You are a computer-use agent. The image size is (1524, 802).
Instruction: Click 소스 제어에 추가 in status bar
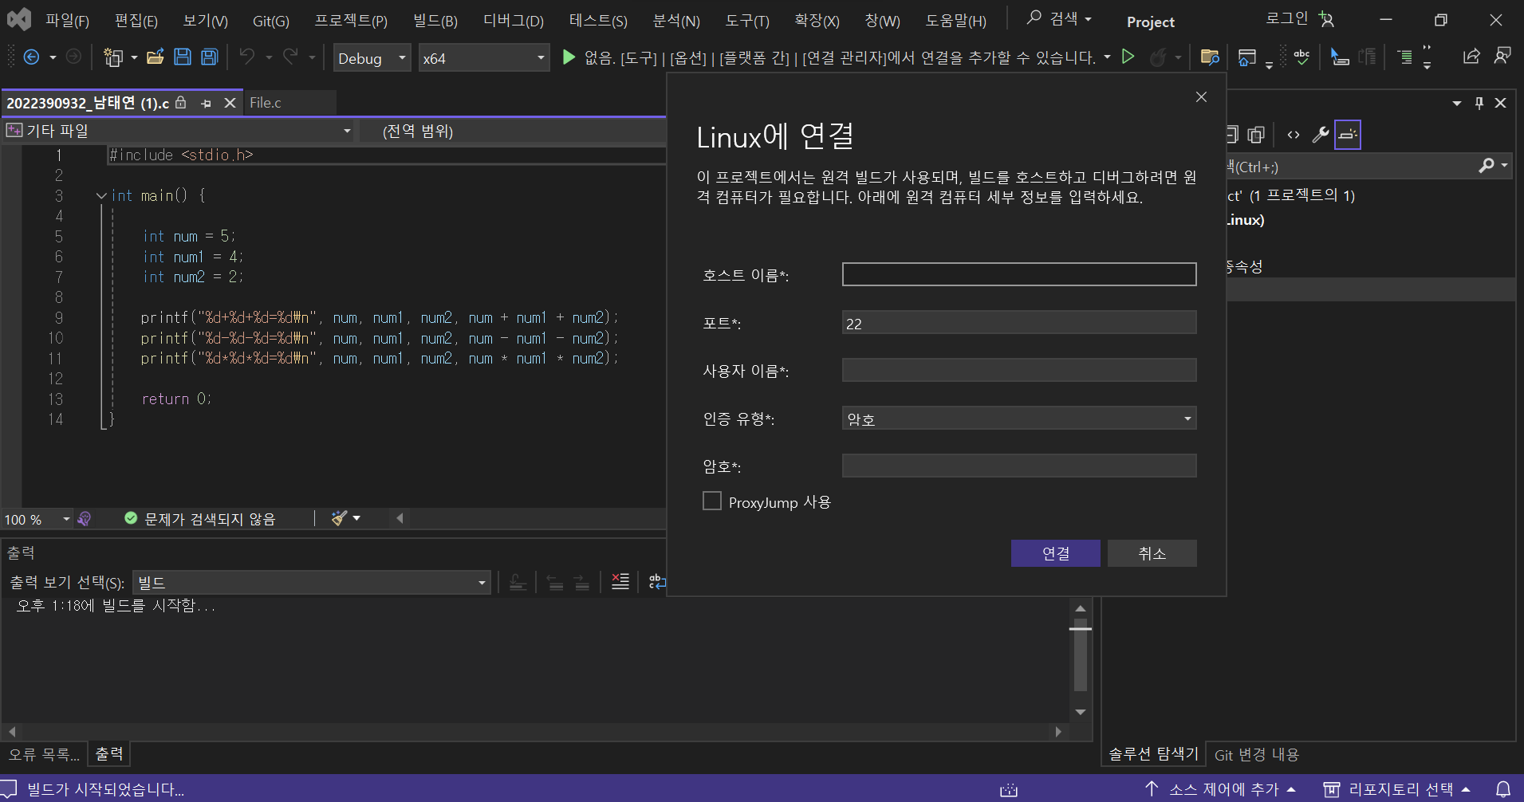tap(1220, 789)
